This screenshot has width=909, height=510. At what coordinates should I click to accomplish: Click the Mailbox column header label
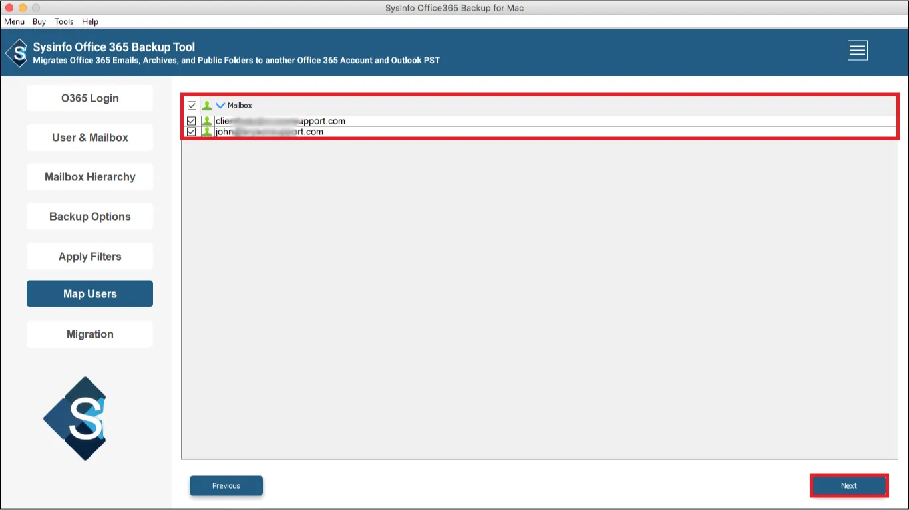240,106
